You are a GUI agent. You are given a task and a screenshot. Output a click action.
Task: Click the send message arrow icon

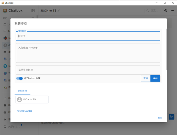click(172, 117)
